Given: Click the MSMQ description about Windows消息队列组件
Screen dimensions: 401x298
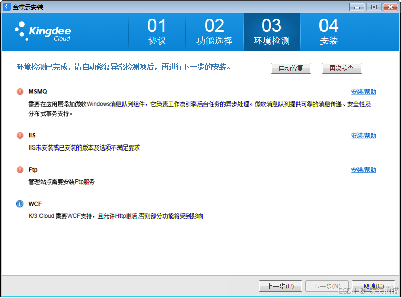Looking at the screenshot, I should pyautogui.click(x=199, y=109).
